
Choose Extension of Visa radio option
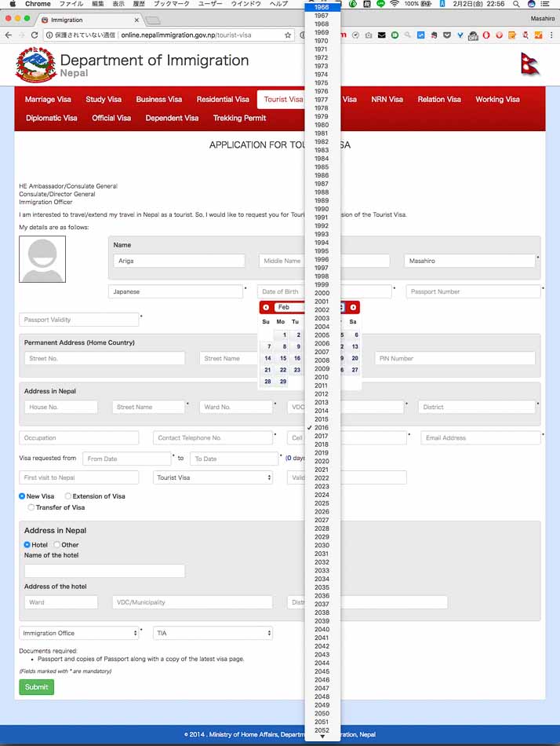[x=68, y=496]
